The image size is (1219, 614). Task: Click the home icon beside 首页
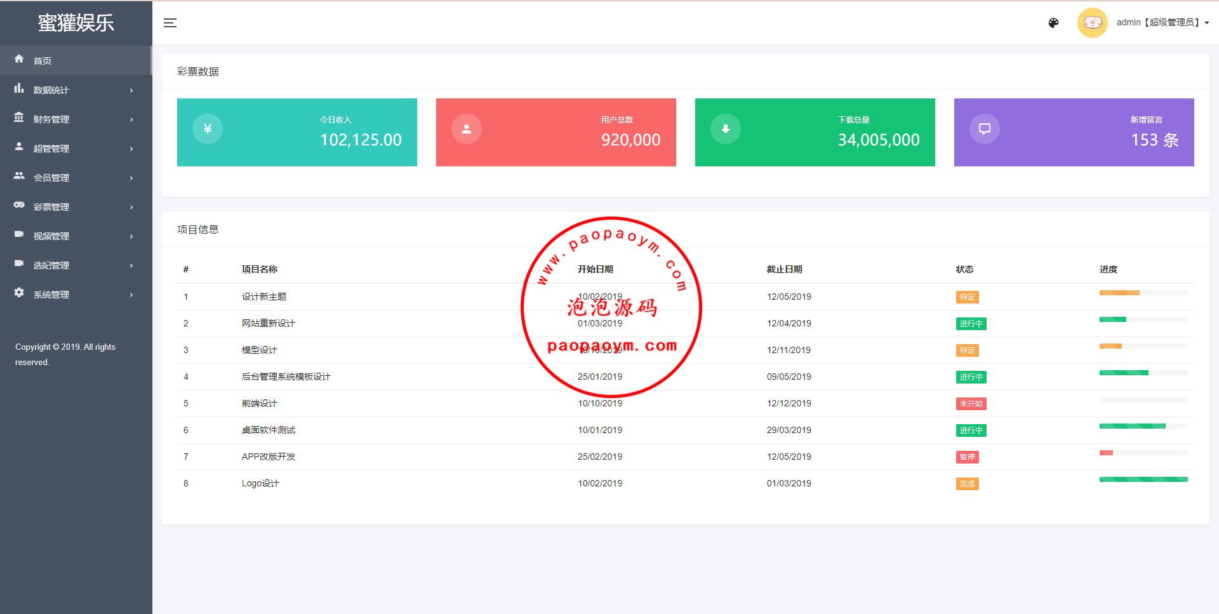tap(19, 59)
